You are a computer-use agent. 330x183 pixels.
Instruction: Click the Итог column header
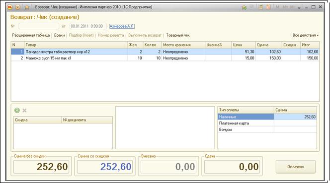click(x=310, y=45)
